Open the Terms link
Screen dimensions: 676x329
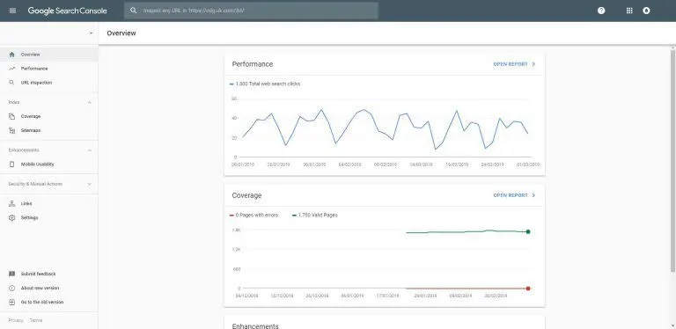coord(36,320)
